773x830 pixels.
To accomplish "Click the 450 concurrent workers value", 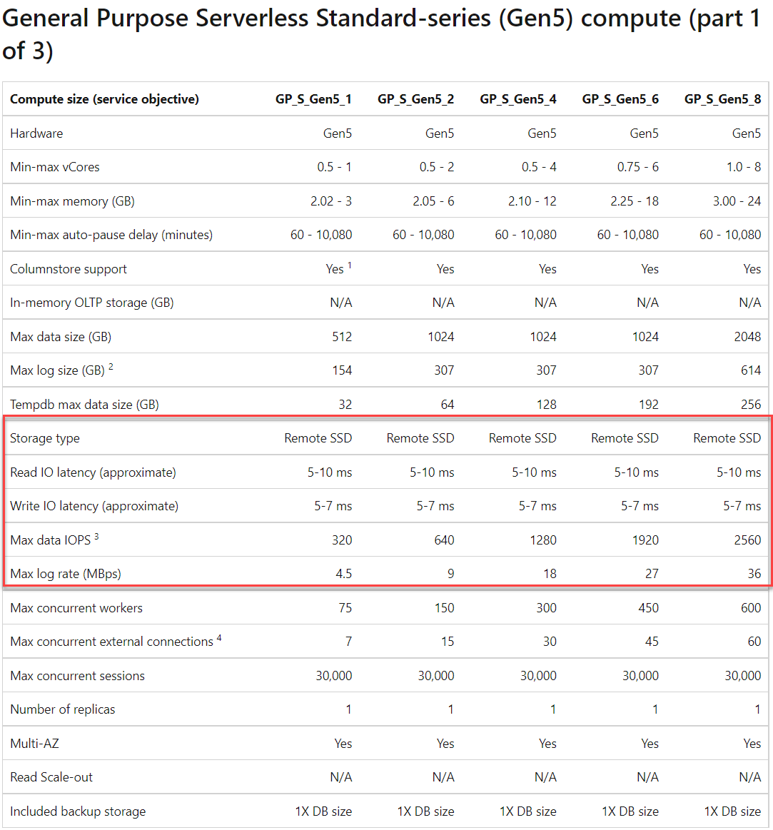I will (649, 607).
